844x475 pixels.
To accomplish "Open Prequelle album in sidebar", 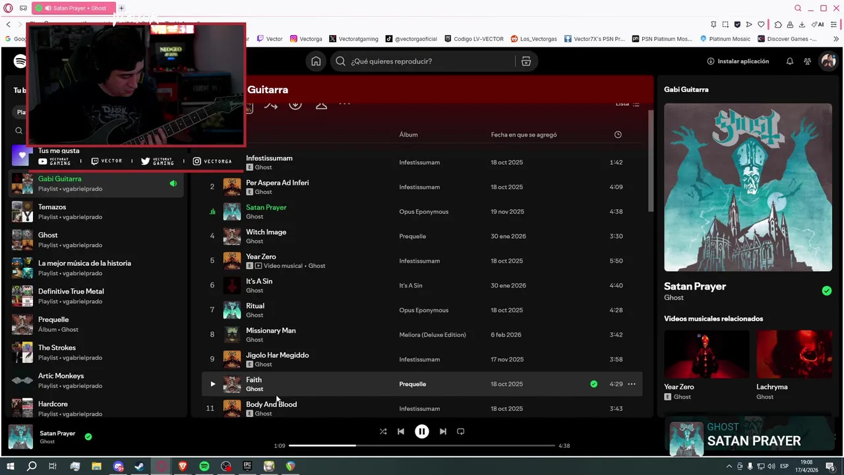I will click(96, 324).
